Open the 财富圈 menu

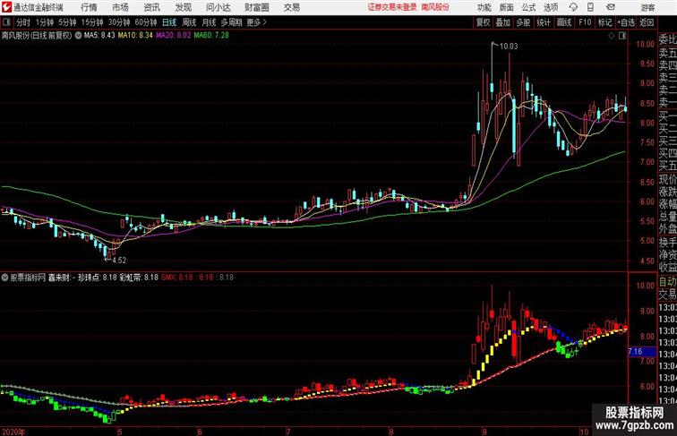tap(257, 7)
